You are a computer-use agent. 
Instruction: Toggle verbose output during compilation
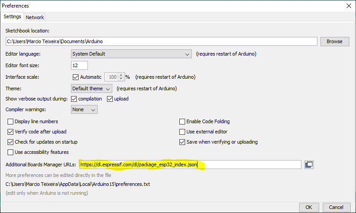click(x=74, y=99)
